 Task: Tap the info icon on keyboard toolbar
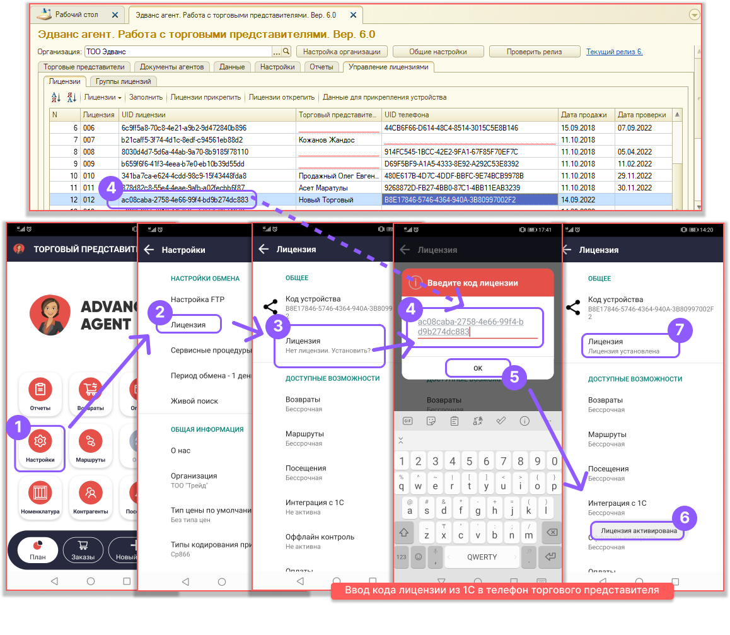pyautogui.click(x=524, y=421)
